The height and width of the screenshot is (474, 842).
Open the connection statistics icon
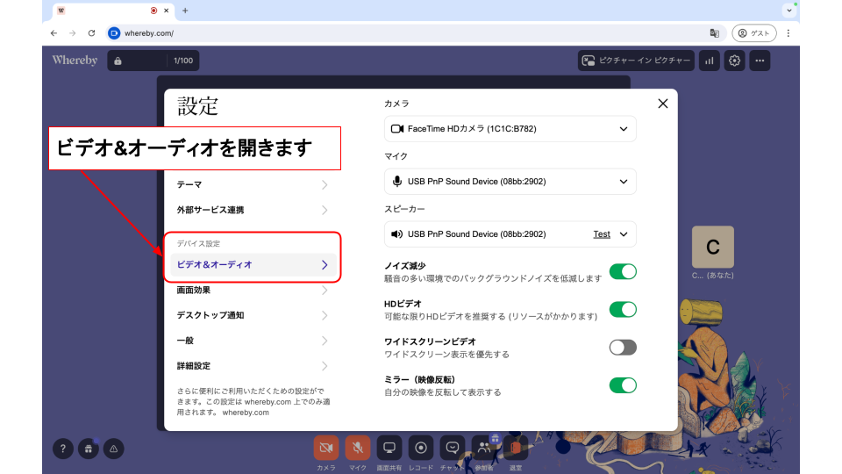(x=709, y=61)
